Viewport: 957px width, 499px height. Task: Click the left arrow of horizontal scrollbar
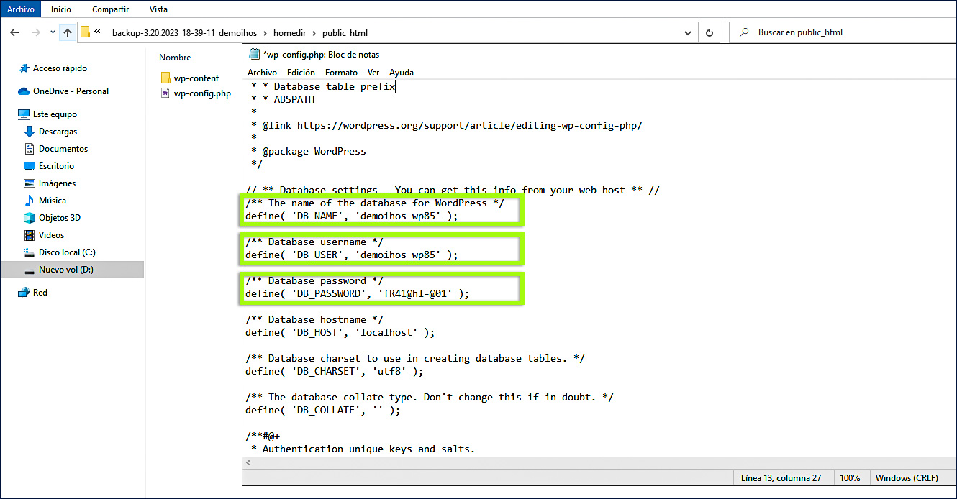coord(249,463)
